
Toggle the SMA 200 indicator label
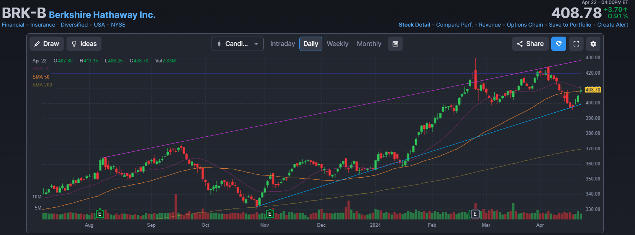click(42, 85)
